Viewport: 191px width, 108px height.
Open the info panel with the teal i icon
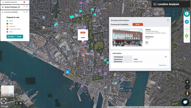(x=187, y=14)
